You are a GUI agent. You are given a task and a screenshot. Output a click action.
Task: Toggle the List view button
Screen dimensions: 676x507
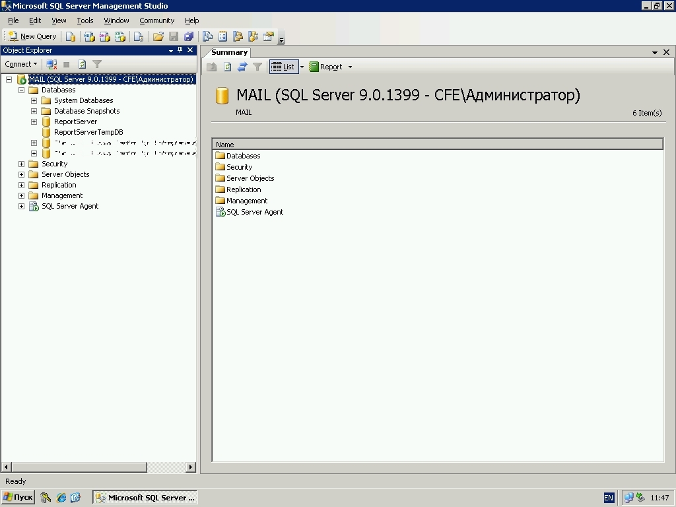click(284, 67)
